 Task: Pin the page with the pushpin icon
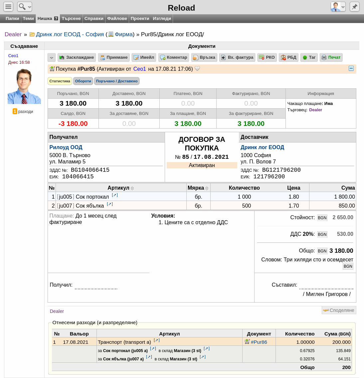(354, 7)
